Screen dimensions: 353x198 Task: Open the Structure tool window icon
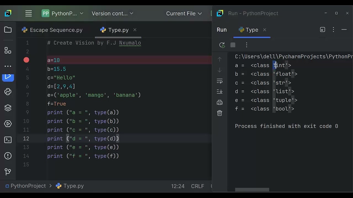pyautogui.click(x=8, y=50)
